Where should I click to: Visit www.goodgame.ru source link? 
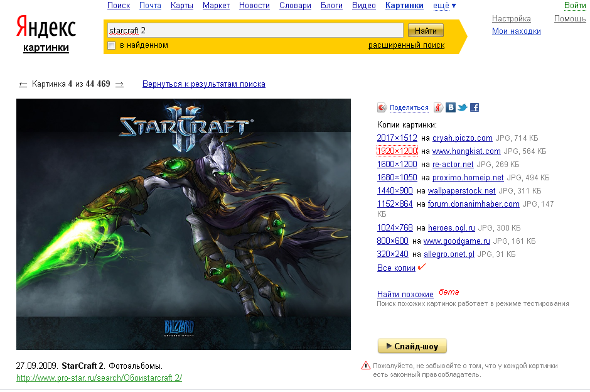[x=457, y=241]
